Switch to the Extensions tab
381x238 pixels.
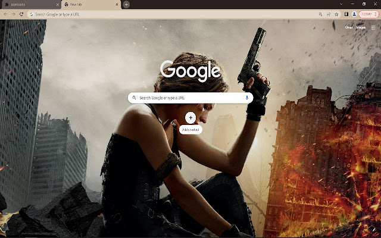click(x=30, y=4)
